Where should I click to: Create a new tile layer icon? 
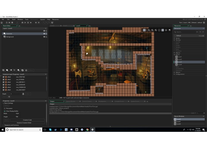pos(11,70)
